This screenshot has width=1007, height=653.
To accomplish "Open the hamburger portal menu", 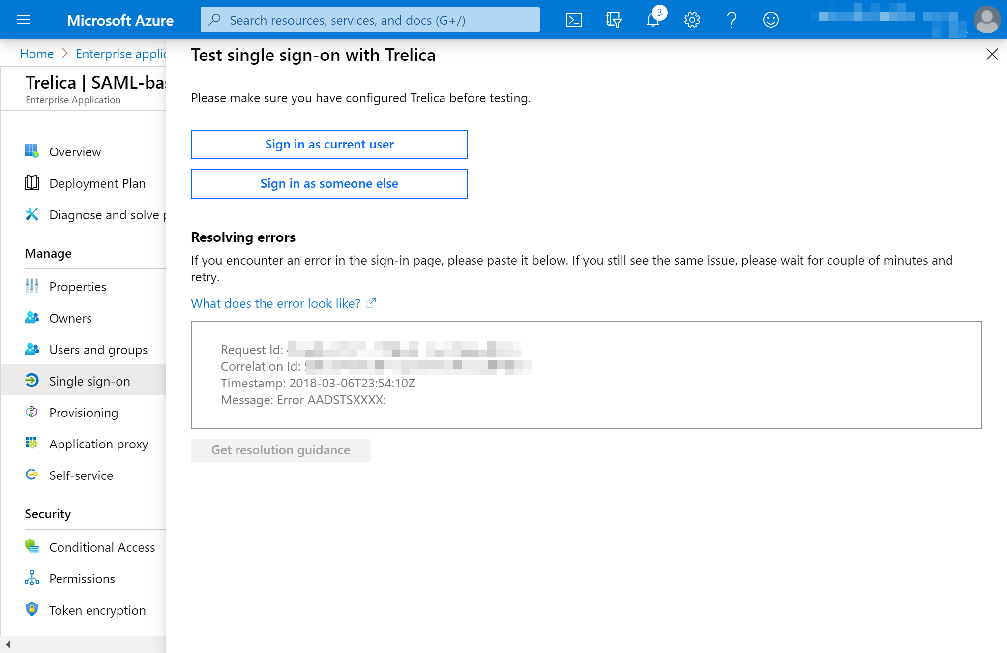I will click(24, 20).
